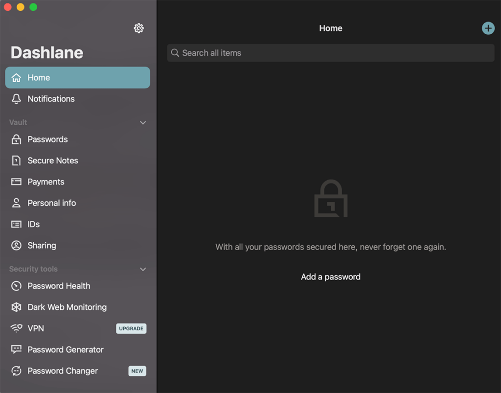Collapse the Security tools section chevron
This screenshot has width=501, height=393.
(143, 269)
